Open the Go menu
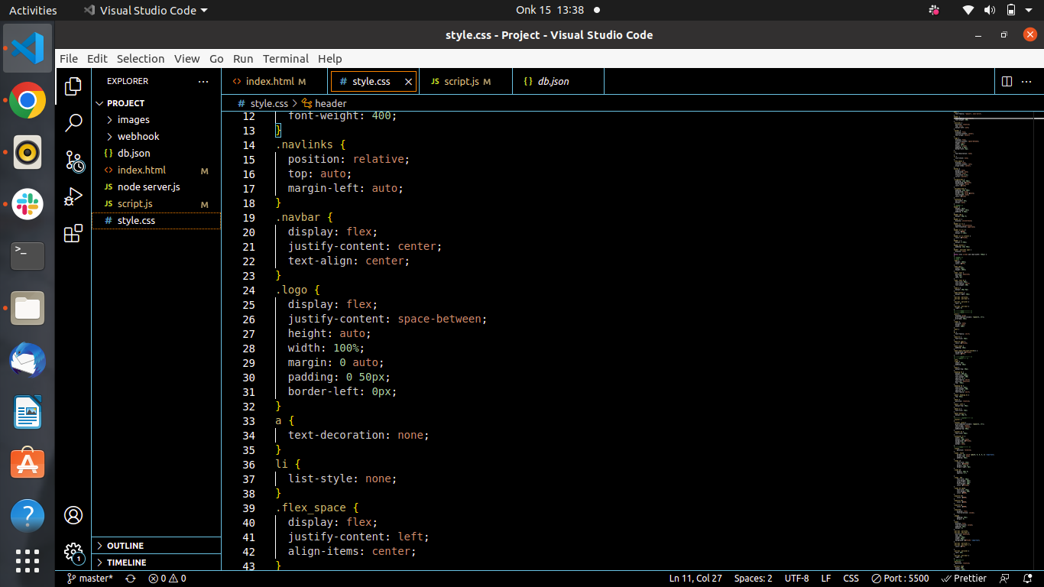1044x587 pixels. [216, 59]
